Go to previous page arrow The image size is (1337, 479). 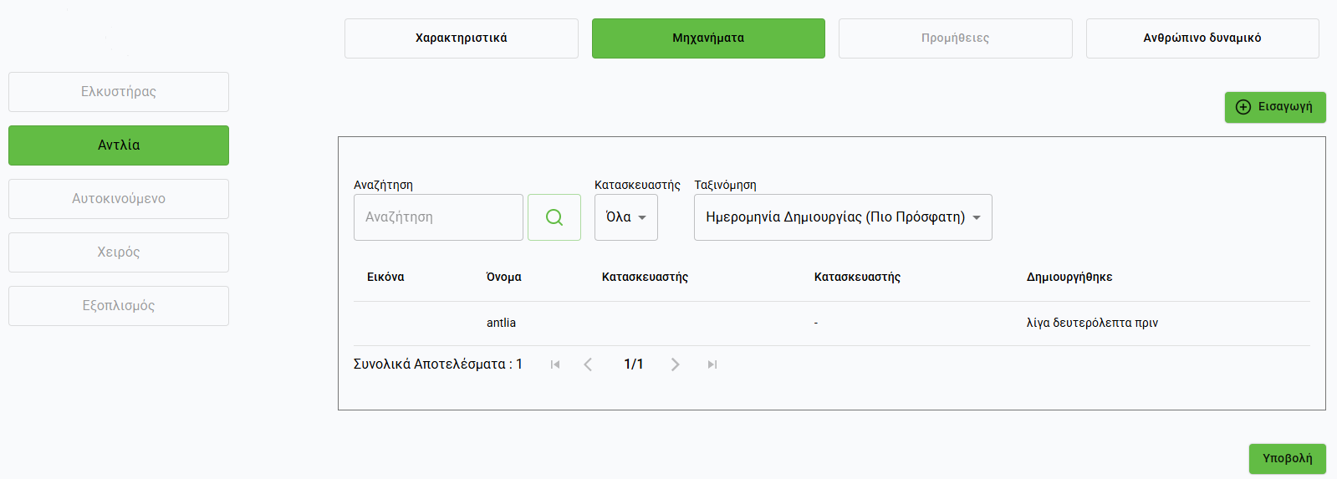pos(588,364)
